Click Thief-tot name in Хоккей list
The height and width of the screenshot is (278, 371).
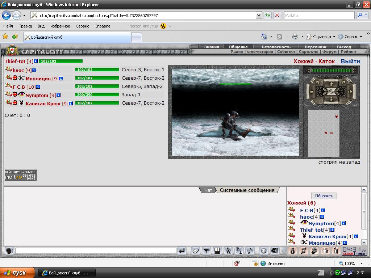pos(311,230)
